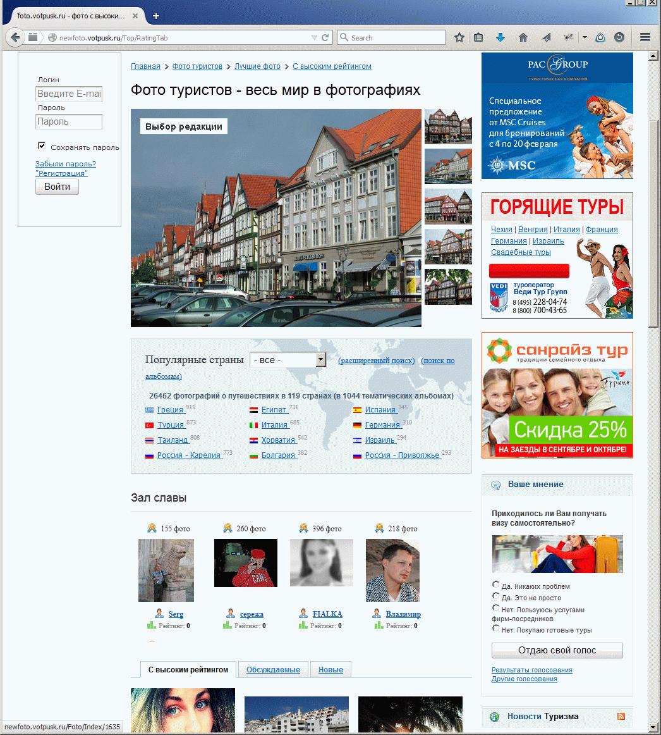Open Забыли пароль? link
The image size is (661, 735).
tap(66, 164)
